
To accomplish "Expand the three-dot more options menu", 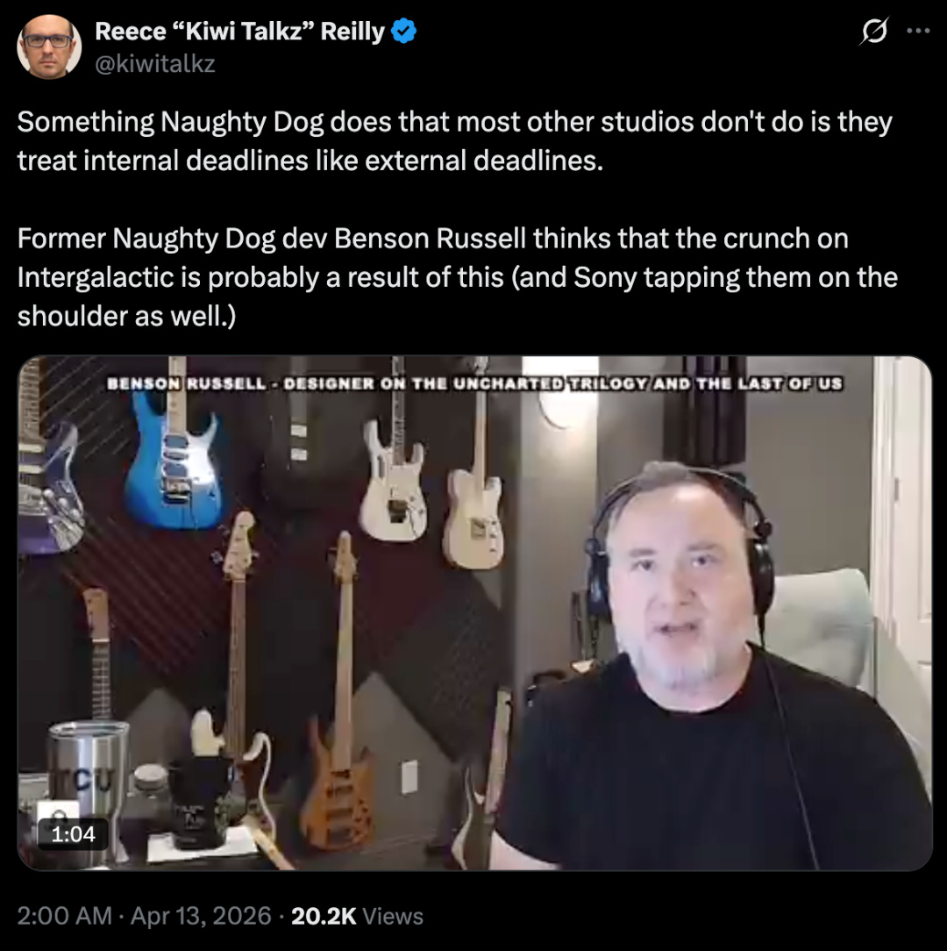I will [x=918, y=31].
